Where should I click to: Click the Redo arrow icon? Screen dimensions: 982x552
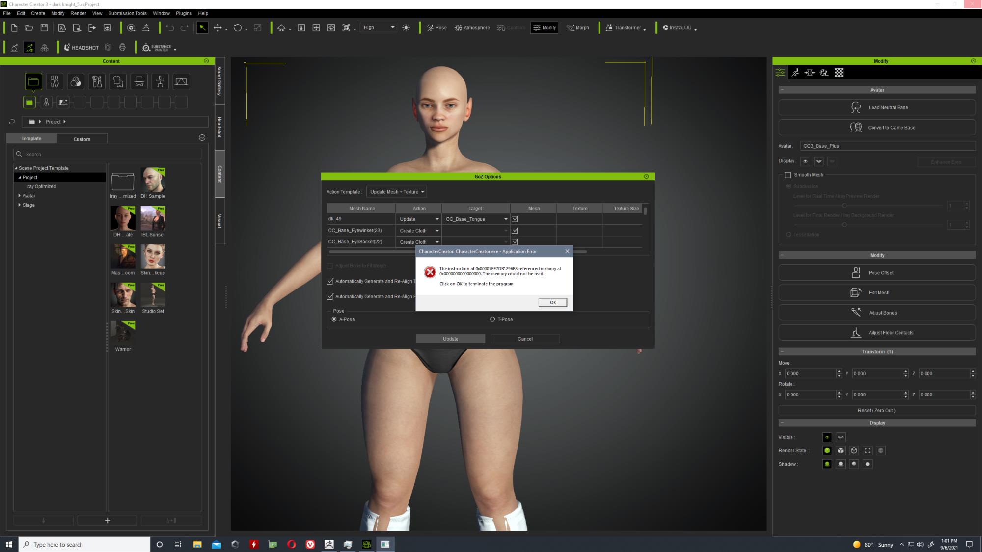(185, 28)
